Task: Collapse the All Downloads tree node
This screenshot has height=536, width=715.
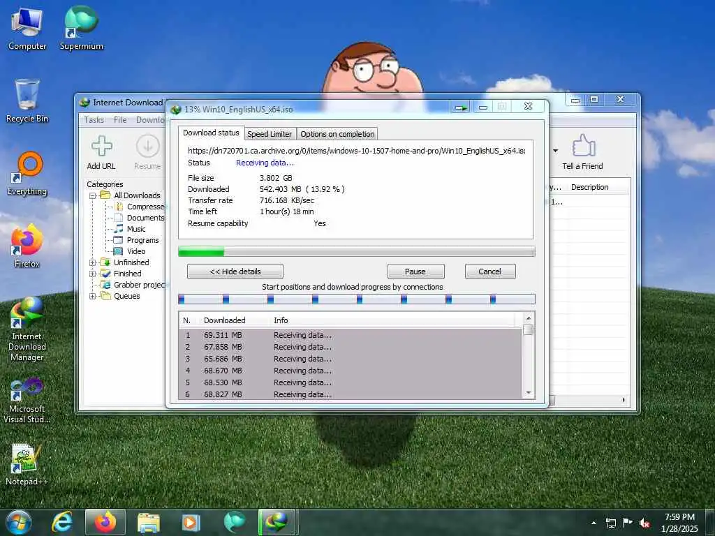Action: click(x=93, y=195)
